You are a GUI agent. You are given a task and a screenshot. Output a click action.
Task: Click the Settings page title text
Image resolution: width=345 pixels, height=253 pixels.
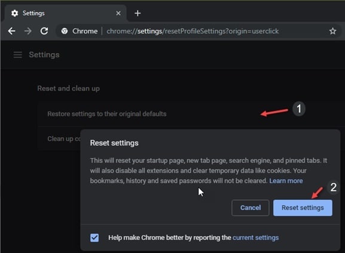44,55
